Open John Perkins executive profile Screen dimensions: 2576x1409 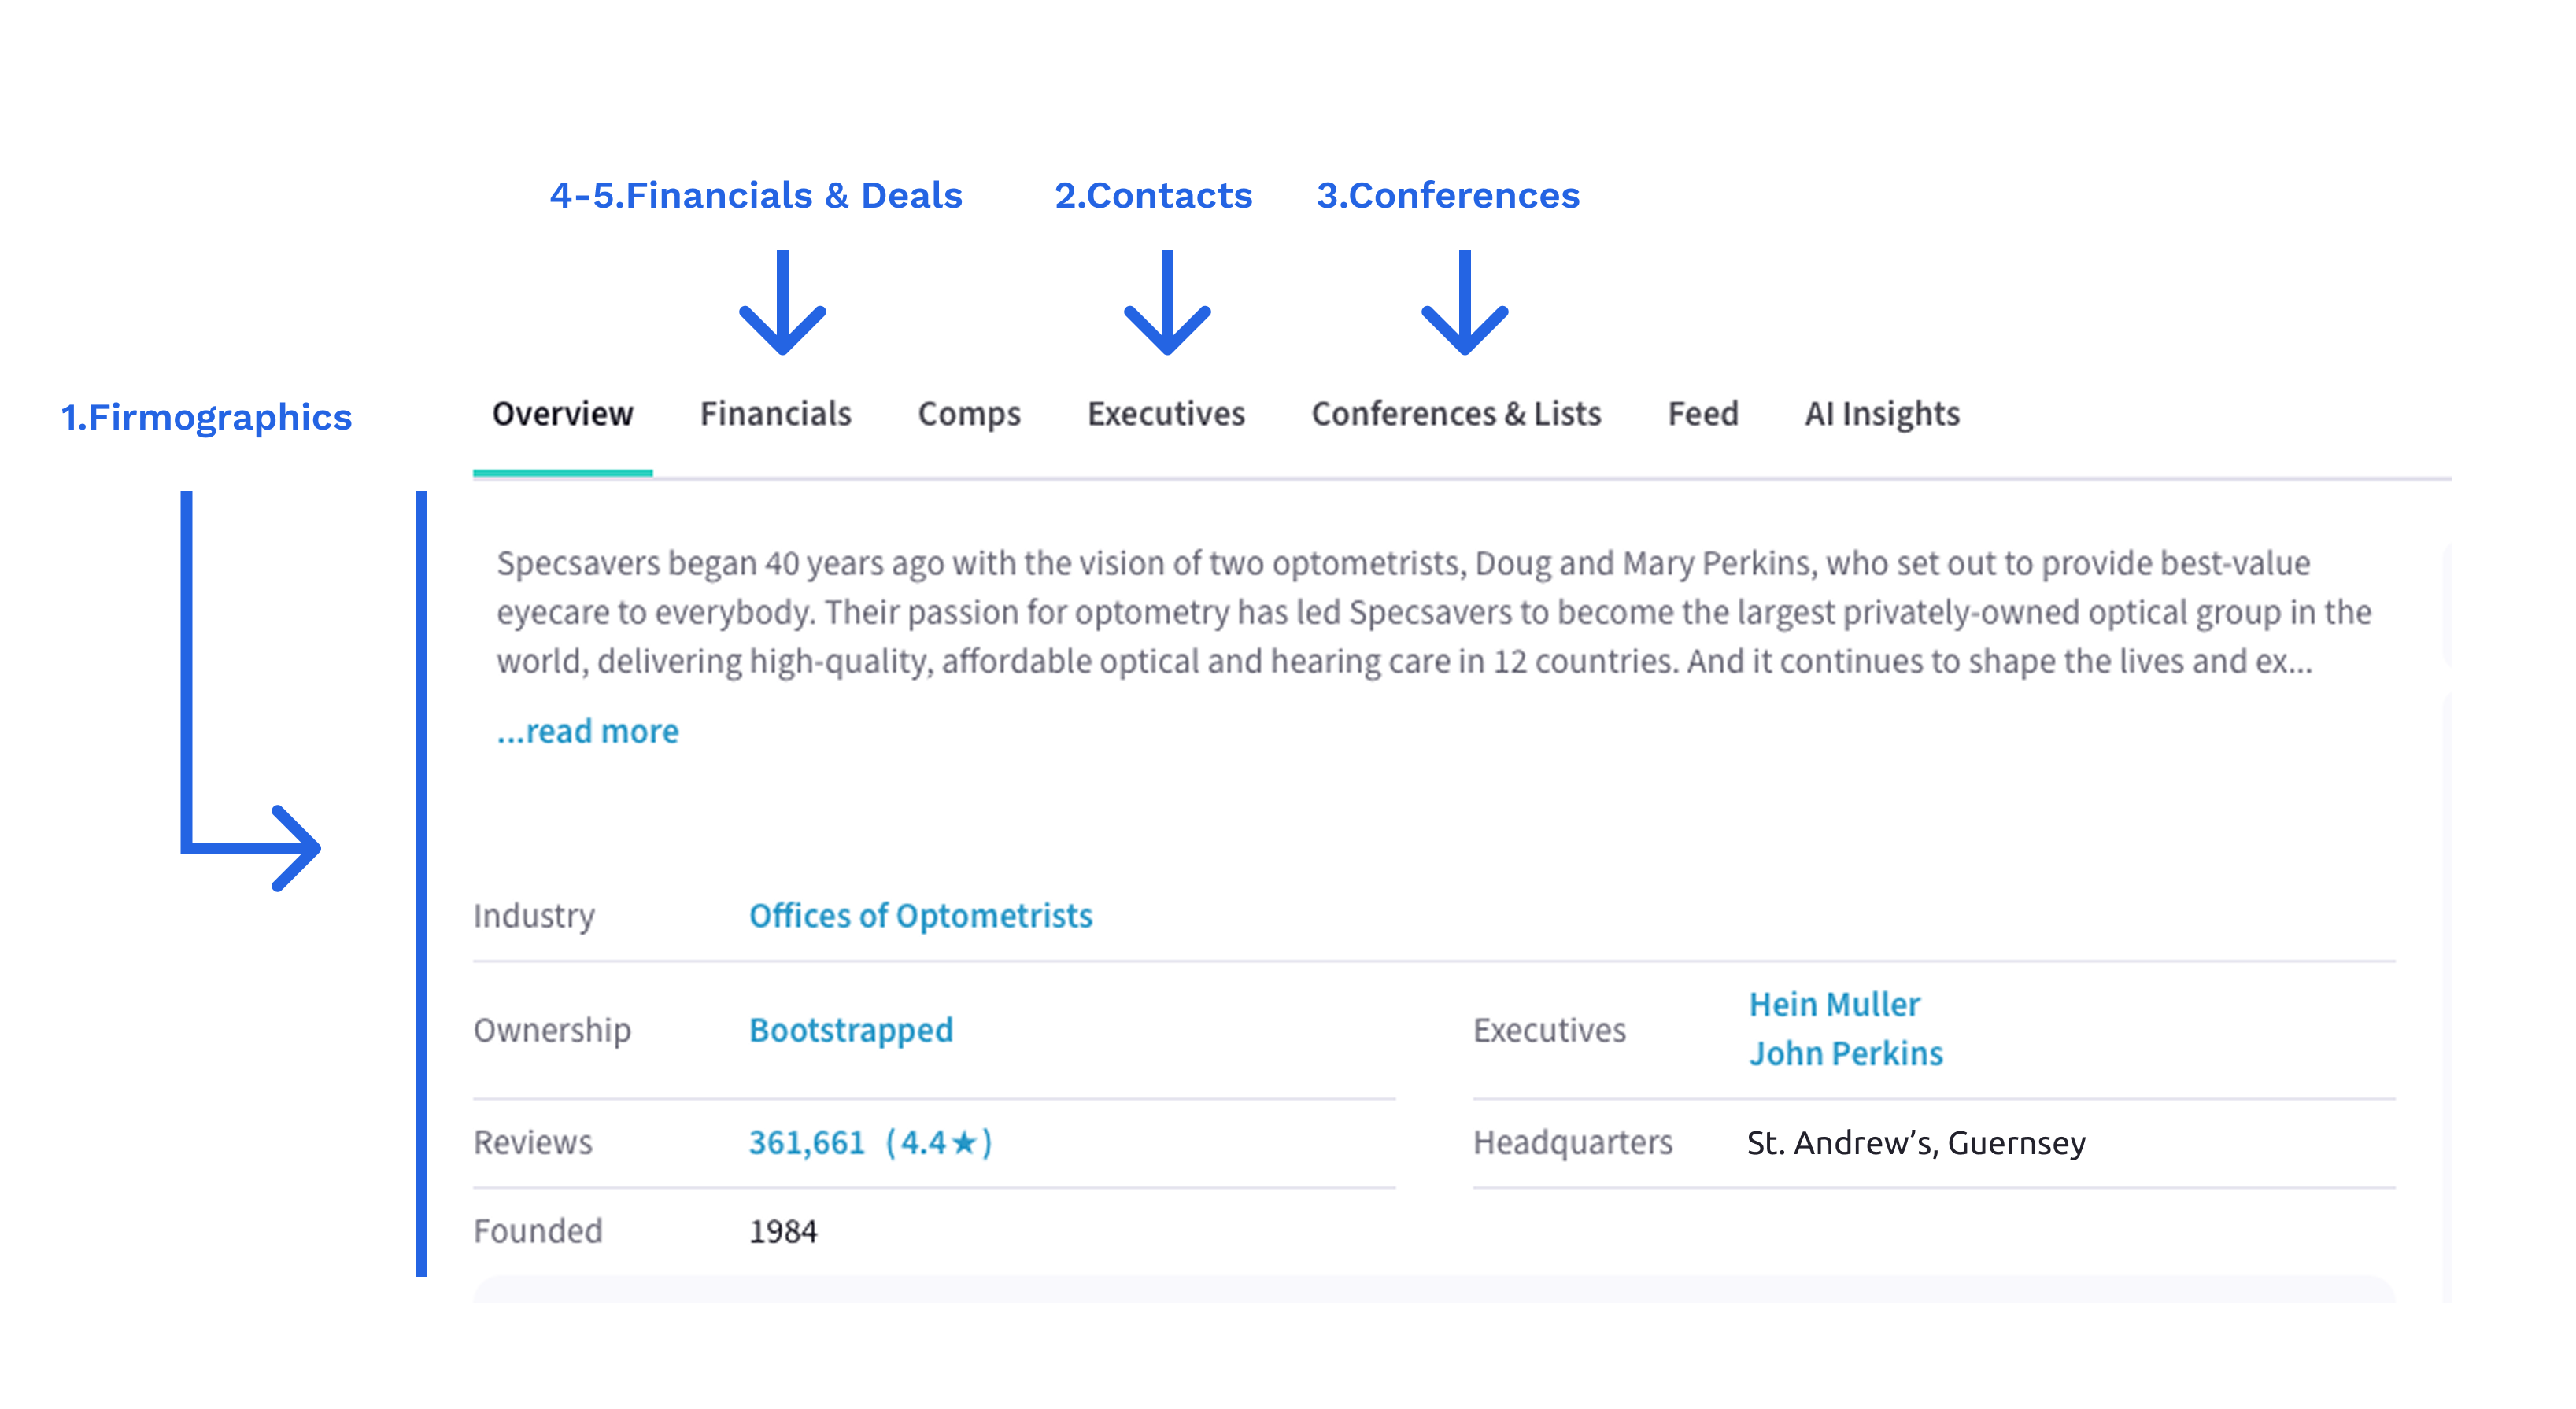[1845, 1053]
